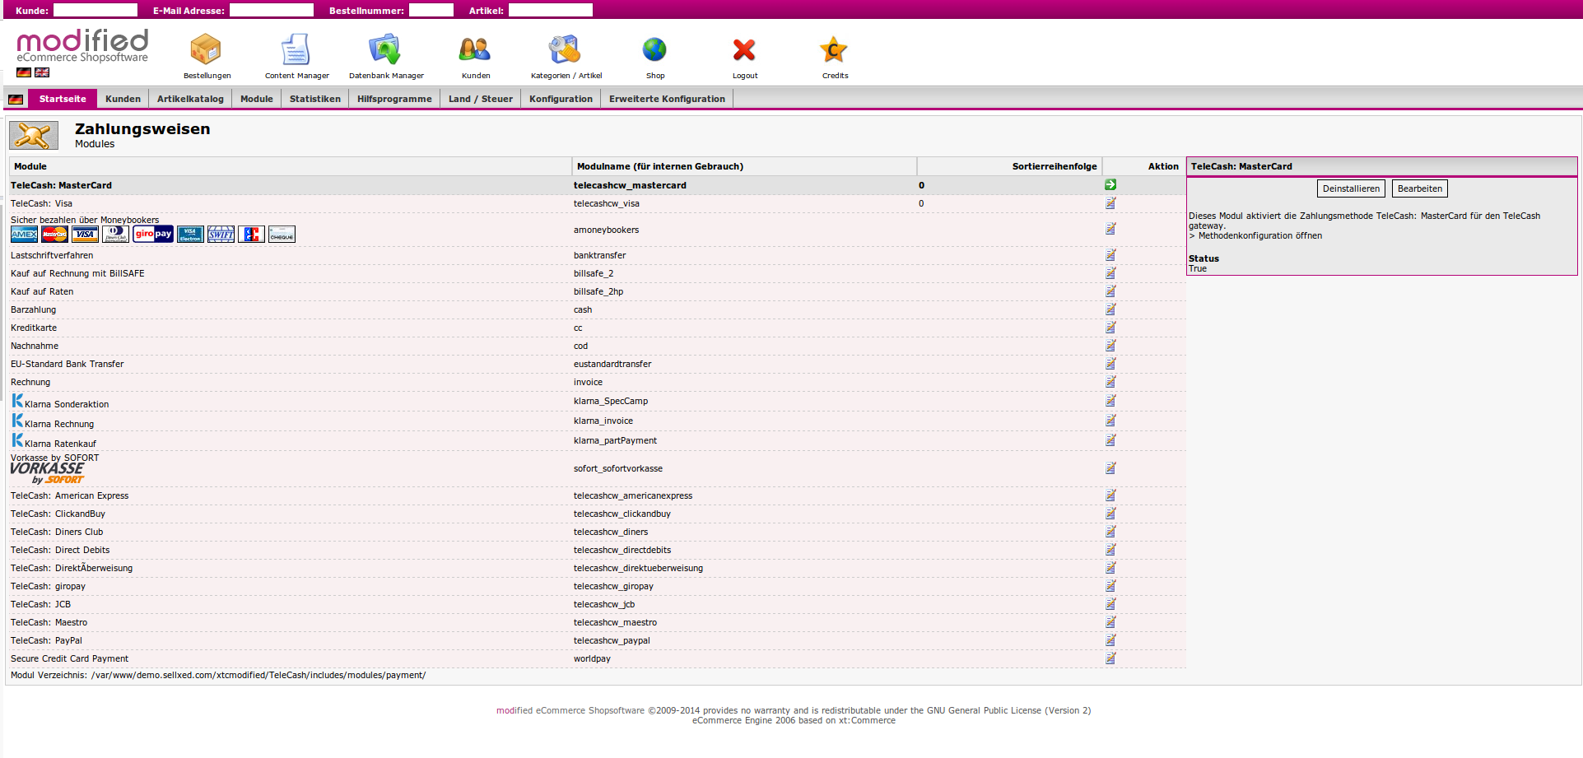
Task: Open the Content Manager icon
Action: point(296,50)
